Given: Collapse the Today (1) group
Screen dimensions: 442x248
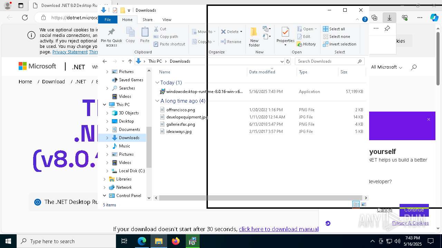Looking at the screenshot, I should (157, 83).
